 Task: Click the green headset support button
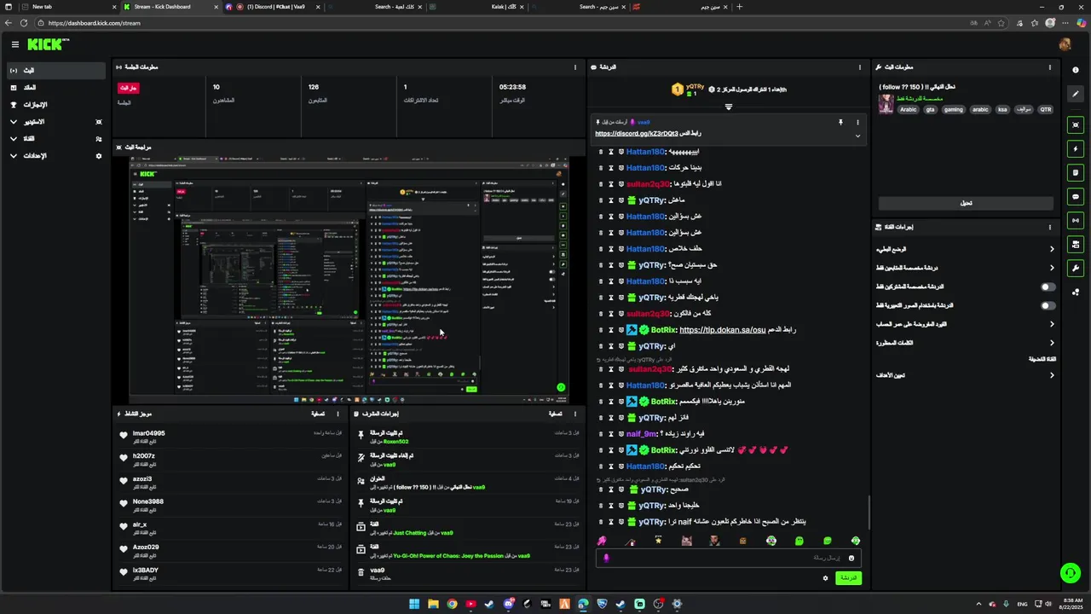pyautogui.click(x=1070, y=573)
